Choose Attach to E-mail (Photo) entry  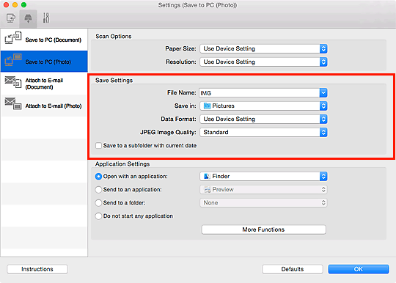[x=44, y=106]
